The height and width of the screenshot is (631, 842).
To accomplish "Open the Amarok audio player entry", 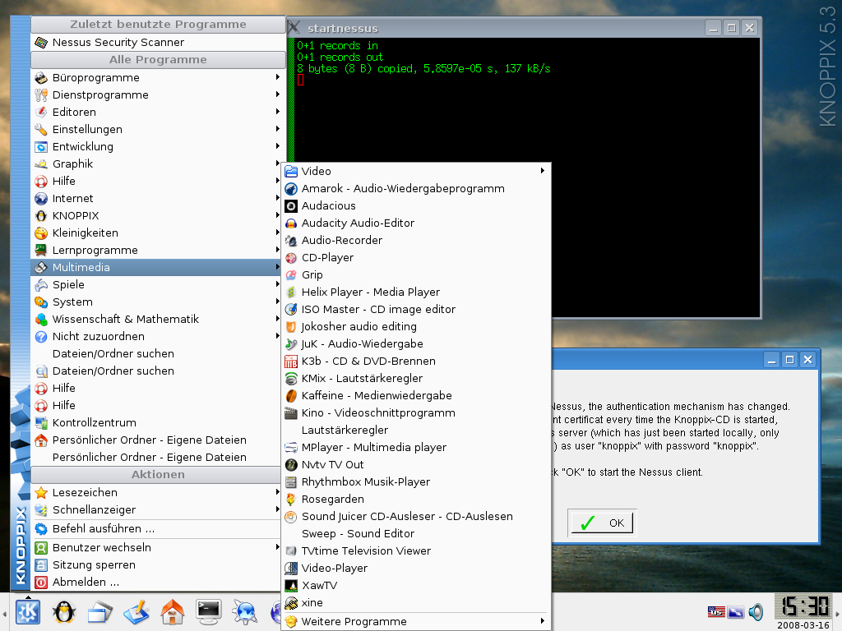I will pos(416,188).
